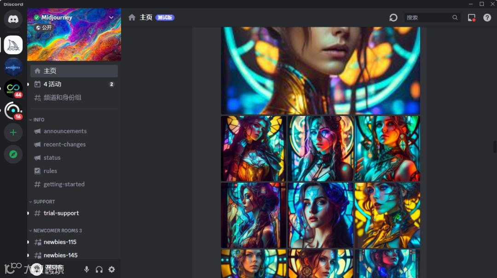Screen dimensions: 497x278
Task: Collapse the NEWCOMER ROOMS 3 category
Action: 56,231
